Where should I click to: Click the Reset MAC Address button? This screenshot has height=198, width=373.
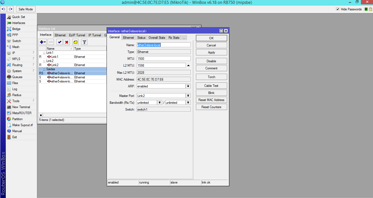[211, 100]
